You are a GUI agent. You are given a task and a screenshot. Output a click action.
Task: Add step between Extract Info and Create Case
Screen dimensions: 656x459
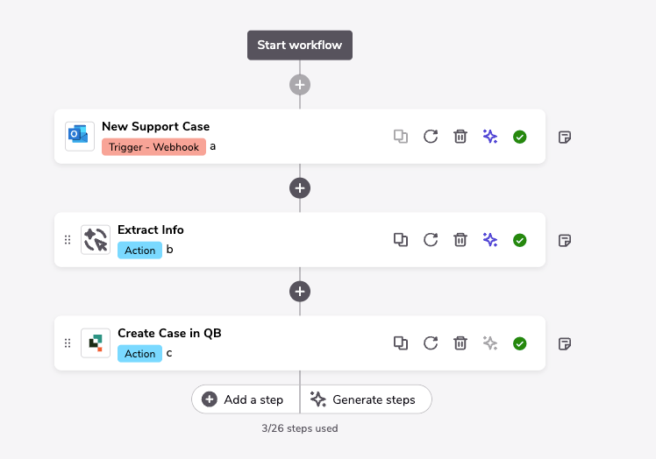click(300, 291)
